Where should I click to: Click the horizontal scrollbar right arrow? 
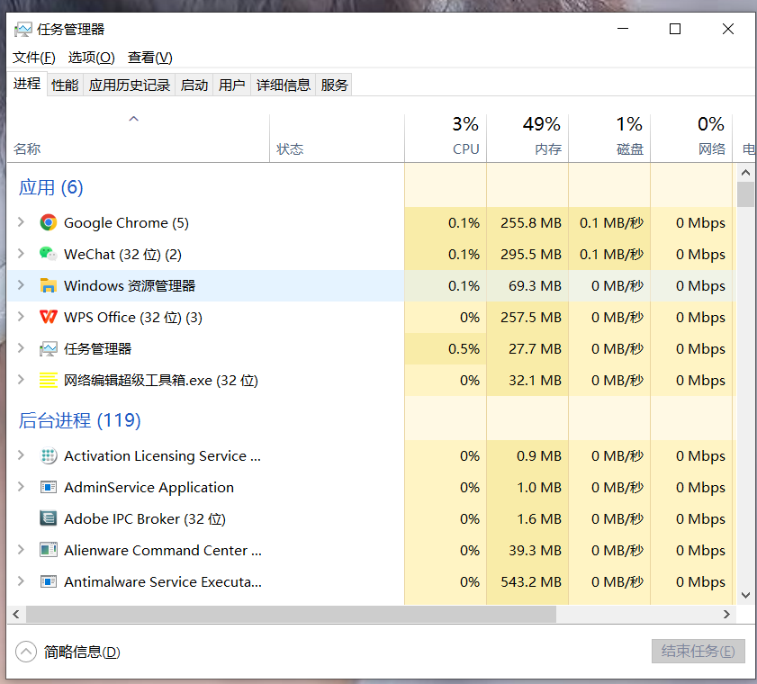click(726, 614)
